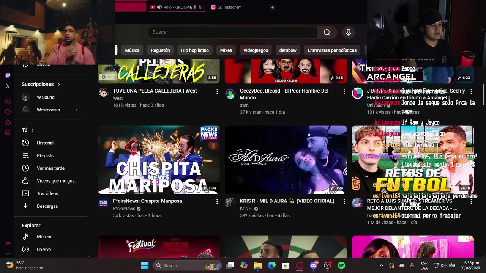Open browser History clock icon in Opera sidebar
Viewport: 486px width, 273px height.
pos(8,112)
